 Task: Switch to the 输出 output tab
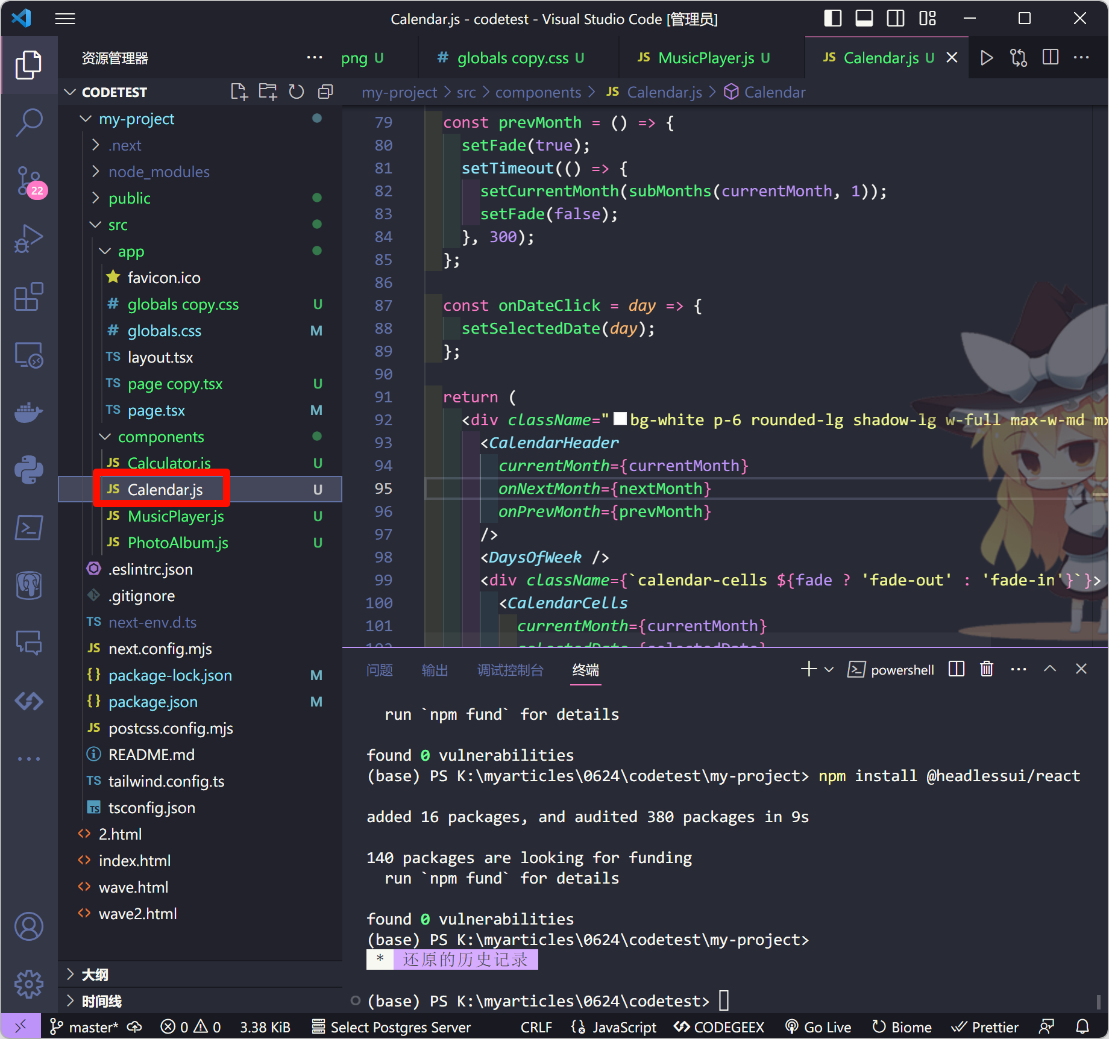coord(435,670)
